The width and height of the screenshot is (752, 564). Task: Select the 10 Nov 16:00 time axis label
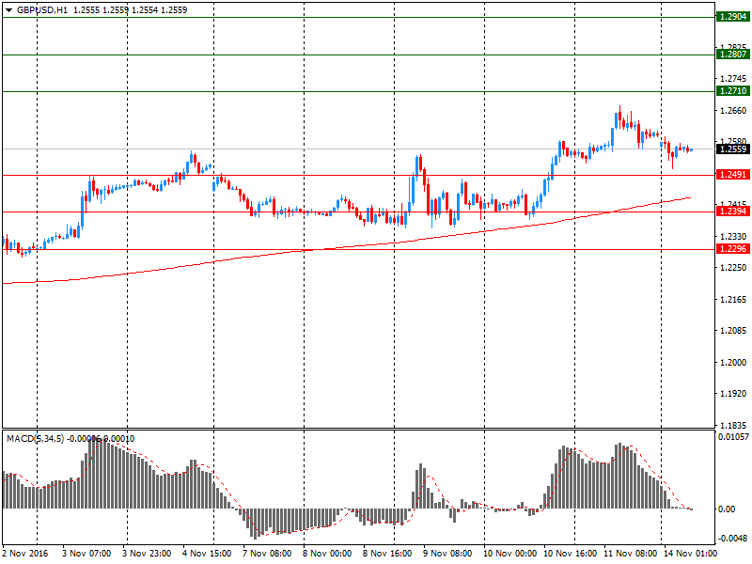click(x=571, y=554)
